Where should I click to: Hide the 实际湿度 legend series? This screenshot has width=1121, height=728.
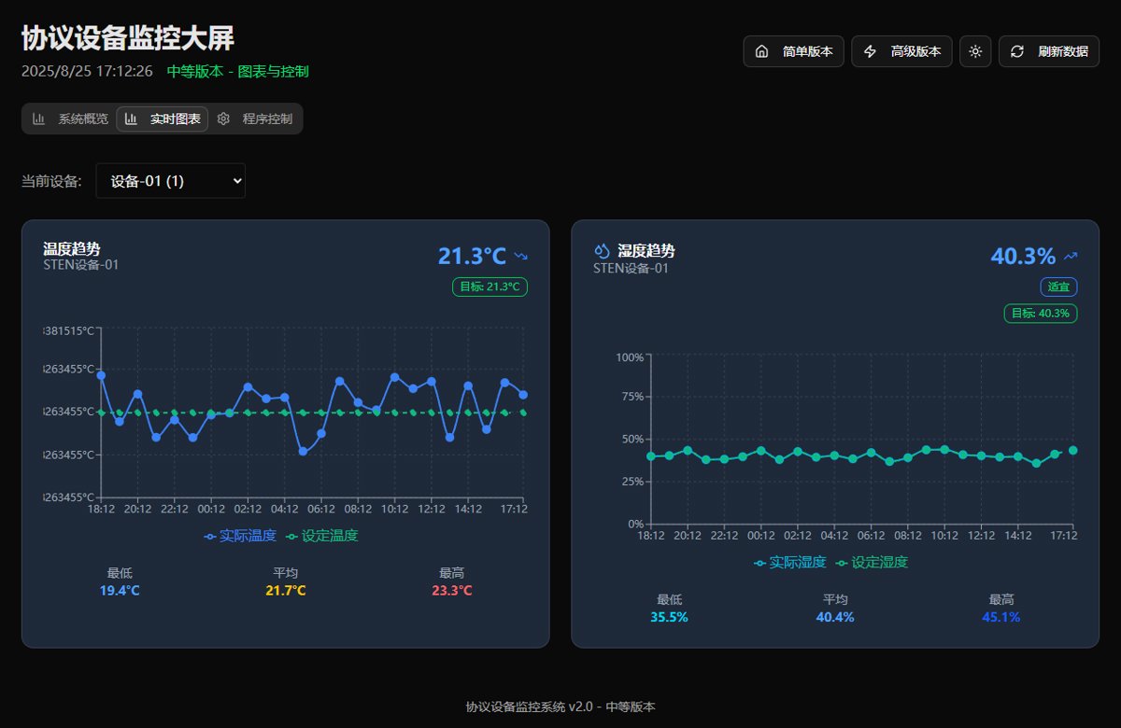[x=790, y=562]
